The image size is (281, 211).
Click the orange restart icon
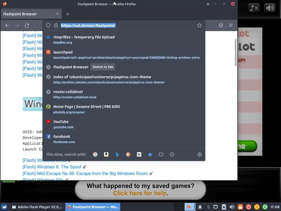[257, 207]
